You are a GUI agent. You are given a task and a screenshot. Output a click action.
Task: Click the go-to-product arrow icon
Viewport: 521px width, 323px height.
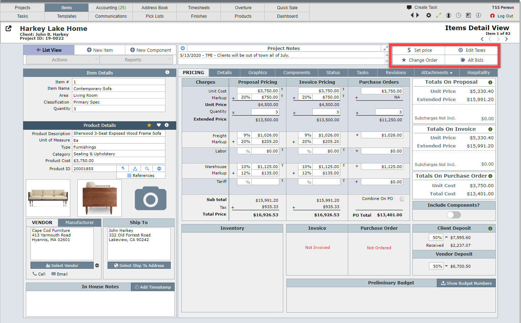coord(123,169)
